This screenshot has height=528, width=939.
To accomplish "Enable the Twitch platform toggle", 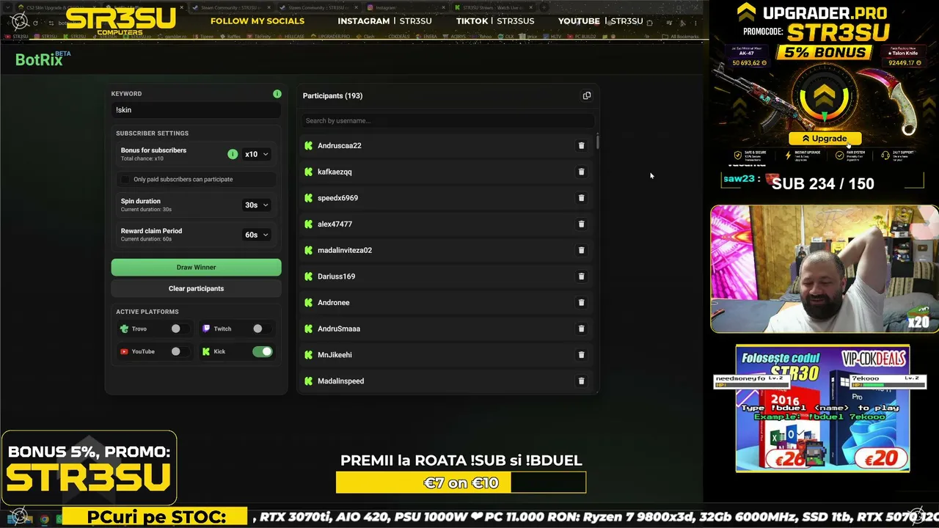I will [262, 329].
